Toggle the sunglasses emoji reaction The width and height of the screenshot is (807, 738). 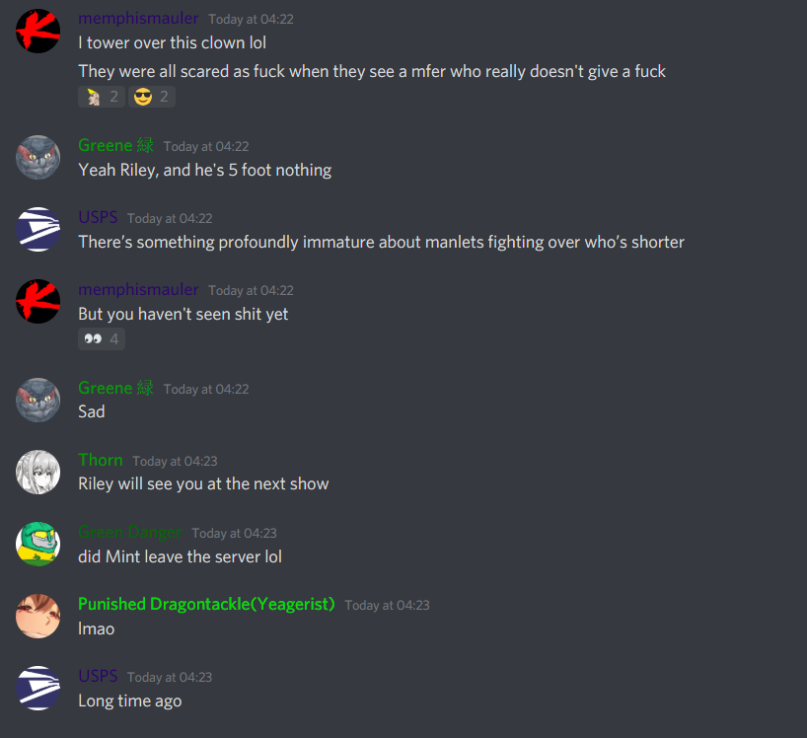pos(152,97)
